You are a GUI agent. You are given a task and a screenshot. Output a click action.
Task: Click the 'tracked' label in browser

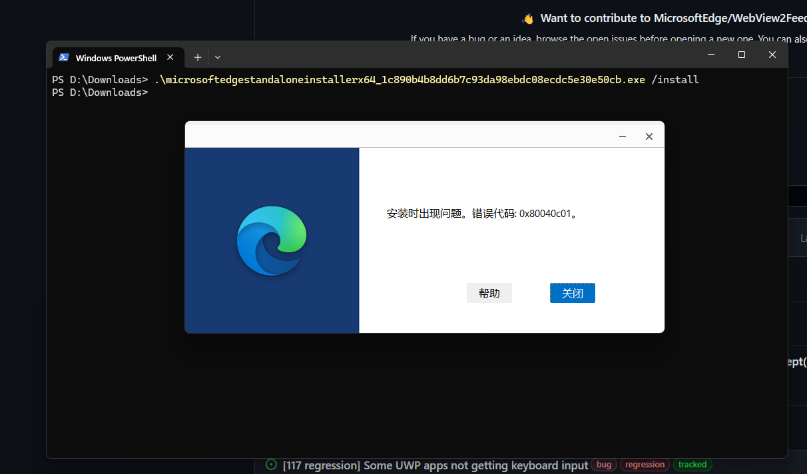click(692, 465)
